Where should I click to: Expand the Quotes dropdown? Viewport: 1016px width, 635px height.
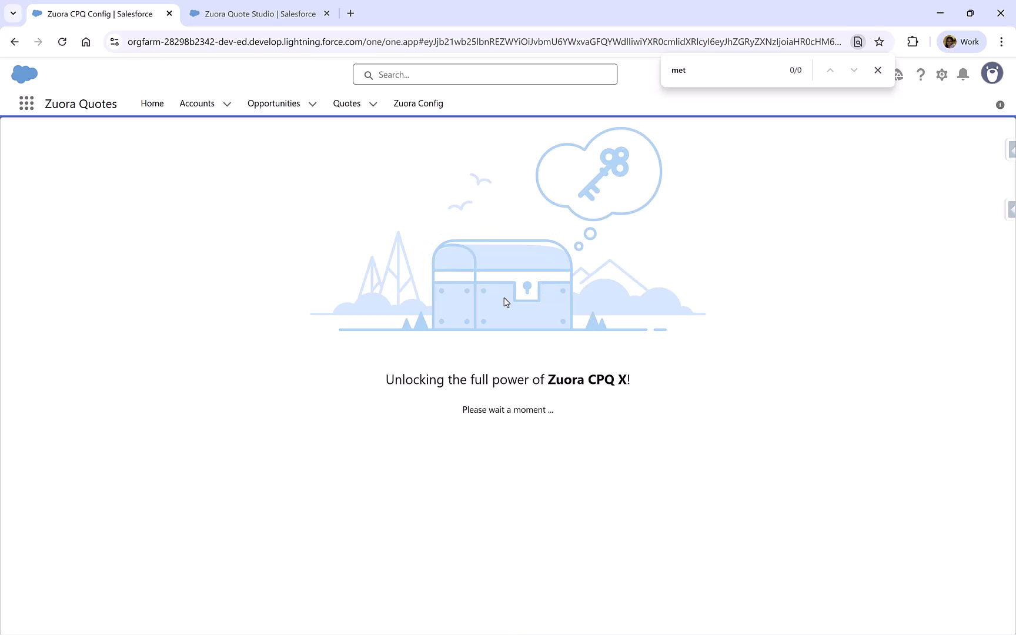pos(373,103)
